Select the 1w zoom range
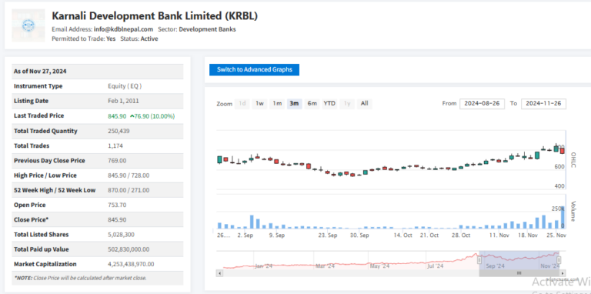This screenshot has height=294, width=591. click(259, 104)
